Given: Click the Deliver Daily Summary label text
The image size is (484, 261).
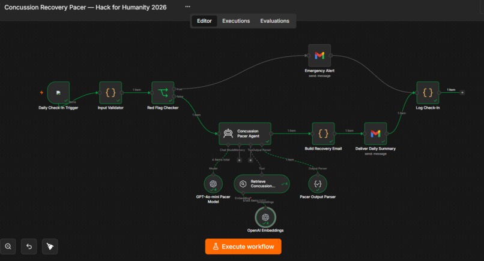Looking at the screenshot, I should (375, 148).
